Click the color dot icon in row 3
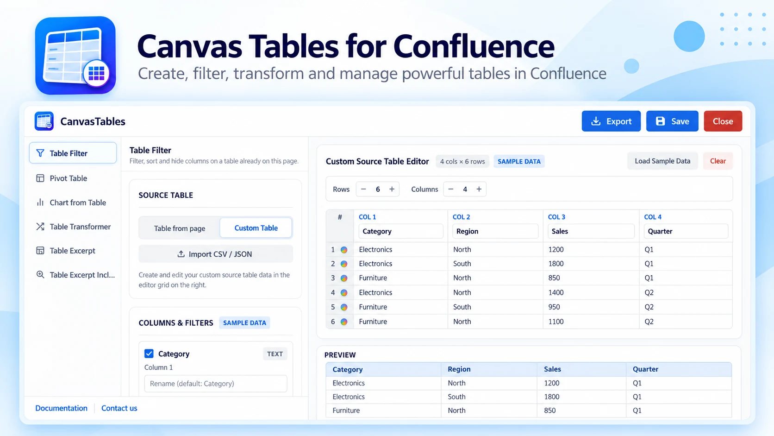Viewport: 774px width, 436px height. (344, 278)
